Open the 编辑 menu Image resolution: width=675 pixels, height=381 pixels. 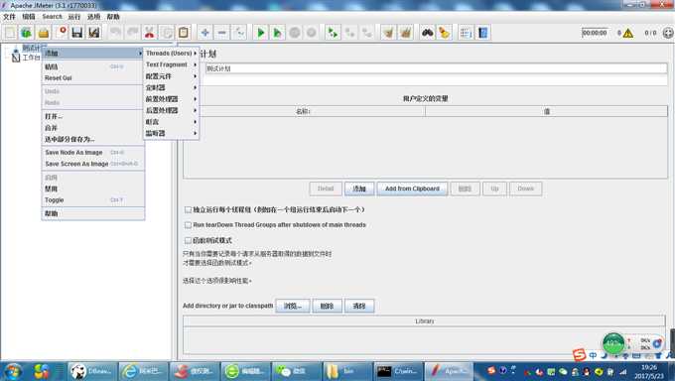29,16
